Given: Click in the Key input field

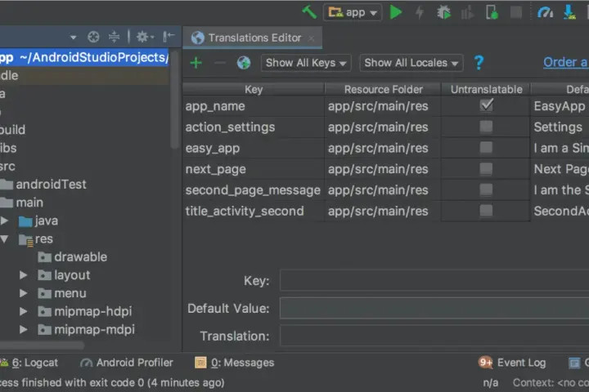Looking at the screenshot, I should (434, 280).
